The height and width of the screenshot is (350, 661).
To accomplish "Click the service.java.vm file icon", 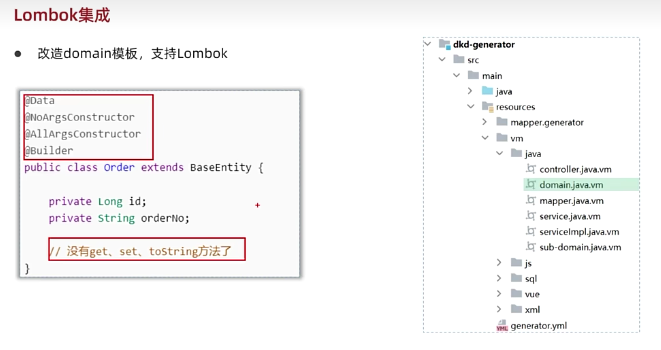I will tap(531, 216).
